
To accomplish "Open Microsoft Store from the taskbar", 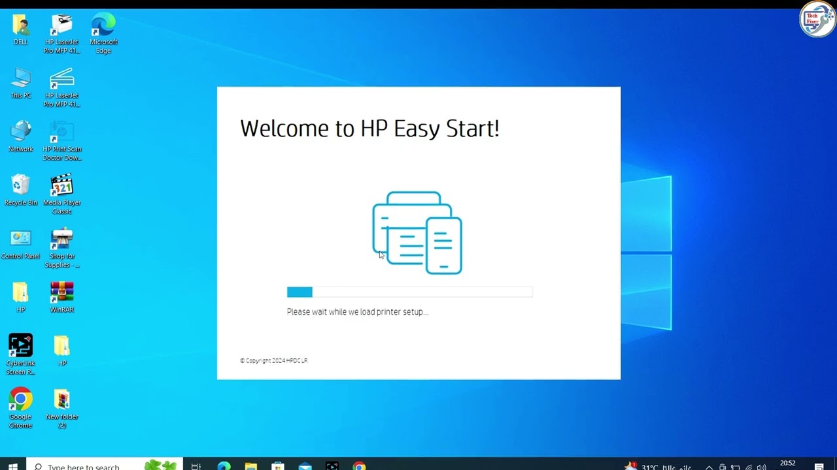I will [278, 465].
